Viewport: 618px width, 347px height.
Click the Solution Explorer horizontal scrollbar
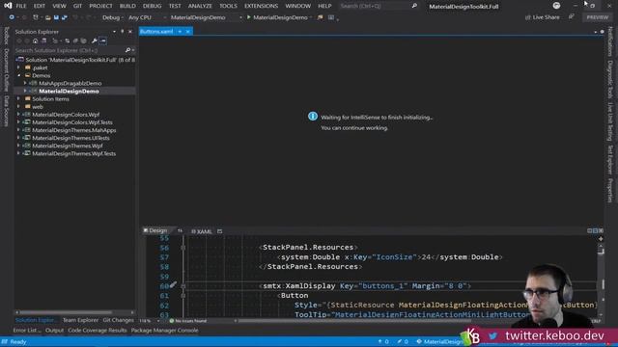[x=75, y=312]
